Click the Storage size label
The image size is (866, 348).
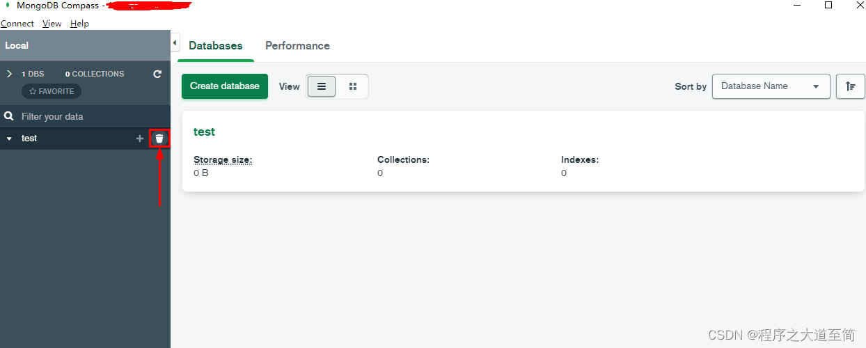coord(223,159)
